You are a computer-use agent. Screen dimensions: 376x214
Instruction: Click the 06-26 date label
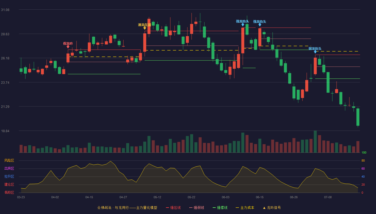pos(294,197)
